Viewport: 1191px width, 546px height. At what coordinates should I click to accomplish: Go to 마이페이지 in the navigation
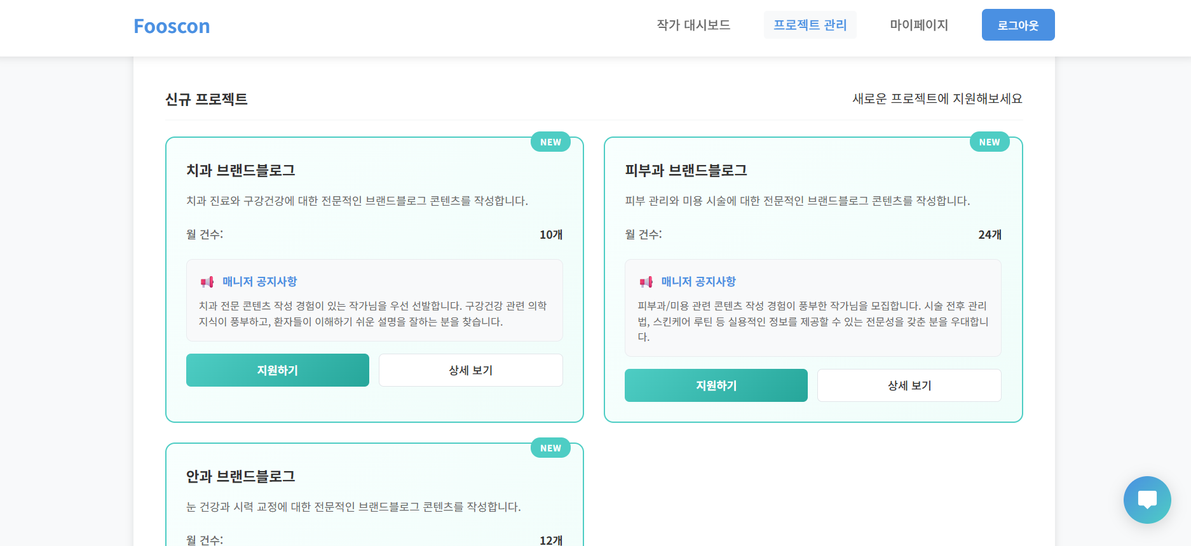918,25
